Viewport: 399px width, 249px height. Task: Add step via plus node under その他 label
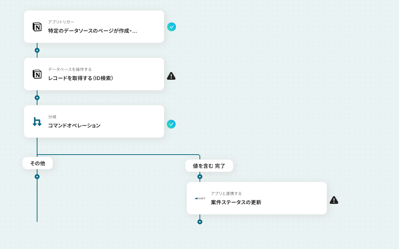(37, 177)
